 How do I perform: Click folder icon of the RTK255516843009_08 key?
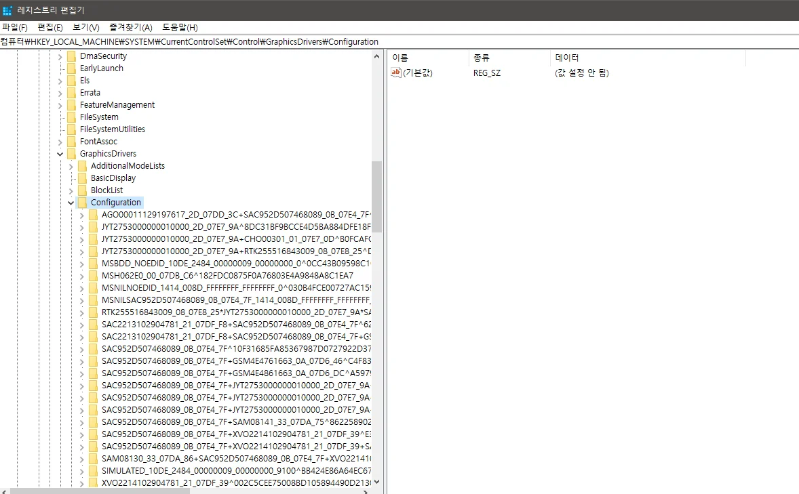click(93, 312)
